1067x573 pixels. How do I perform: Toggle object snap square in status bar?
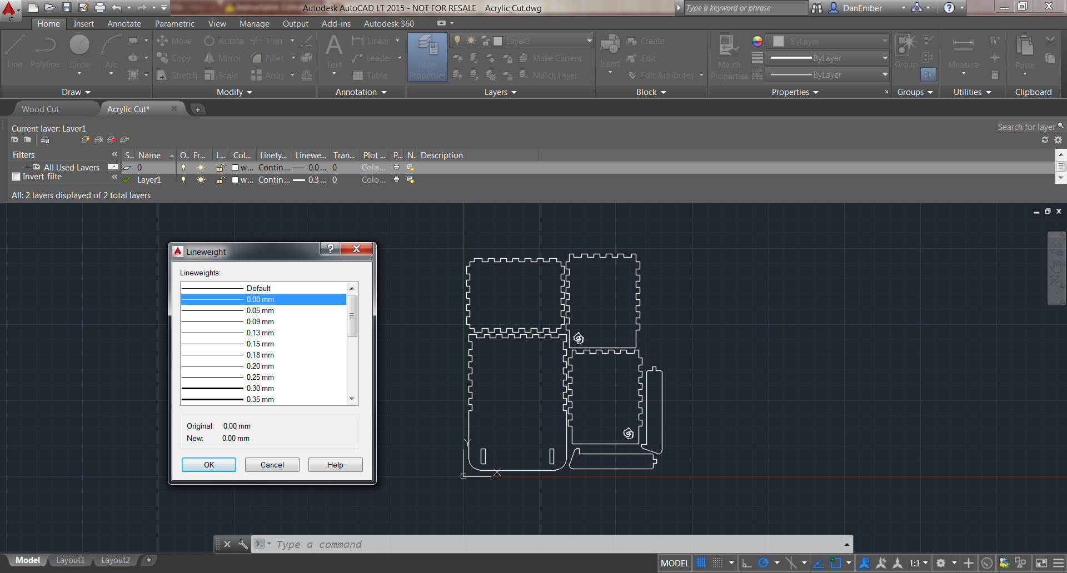835,563
